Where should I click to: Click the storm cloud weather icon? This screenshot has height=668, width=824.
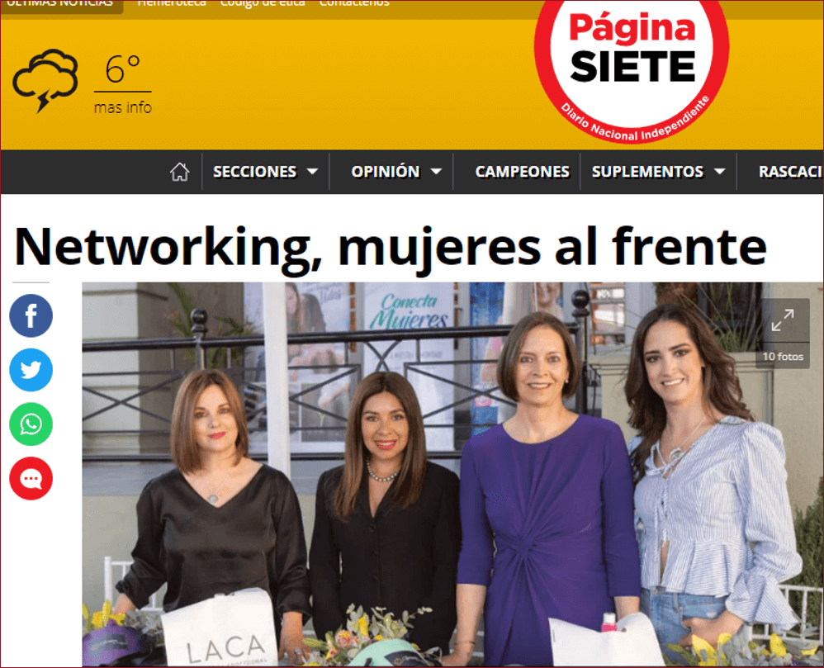[45, 80]
